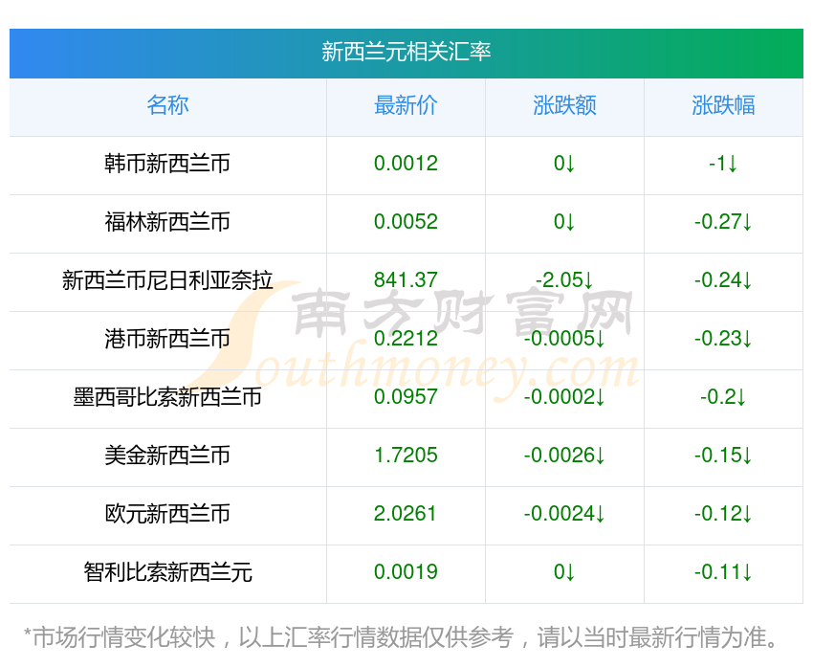Select the 最新价 column header
Viewport: 813px width, 667px height.
click(406, 105)
